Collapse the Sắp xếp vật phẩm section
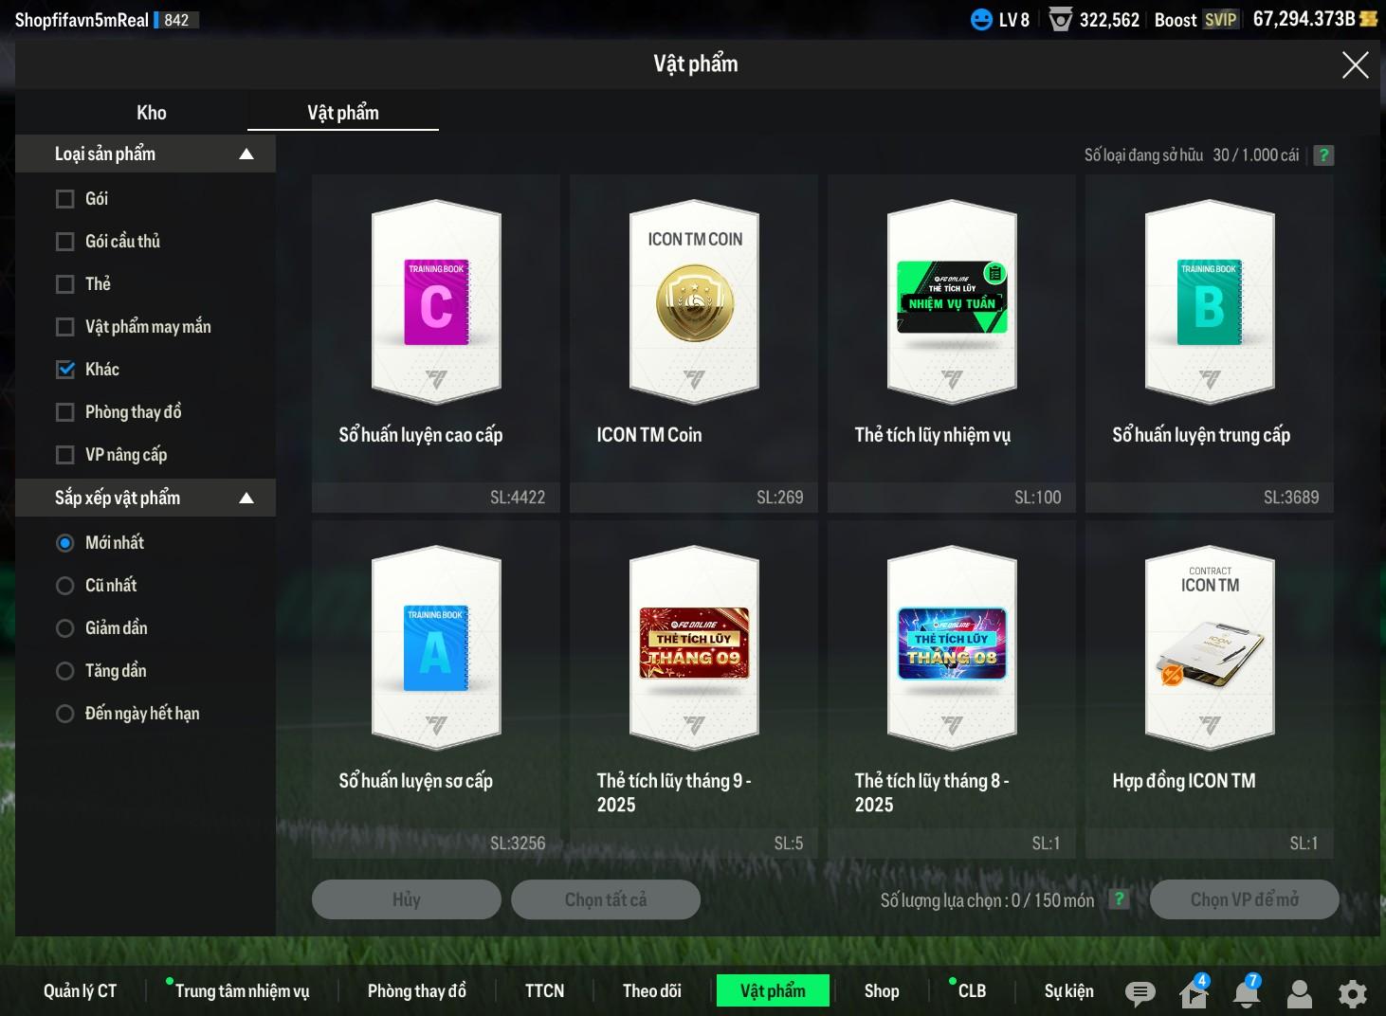This screenshot has height=1016, width=1386. 246,499
